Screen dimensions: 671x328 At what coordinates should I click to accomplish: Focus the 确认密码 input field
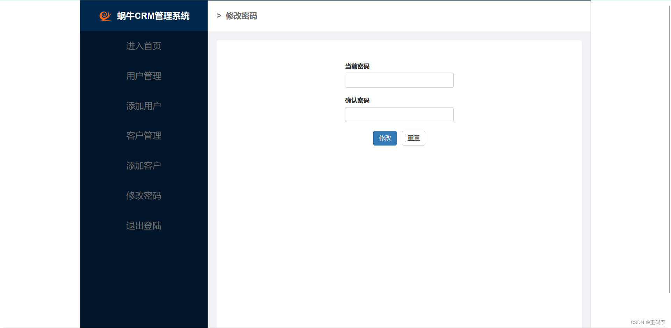(x=399, y=115)
